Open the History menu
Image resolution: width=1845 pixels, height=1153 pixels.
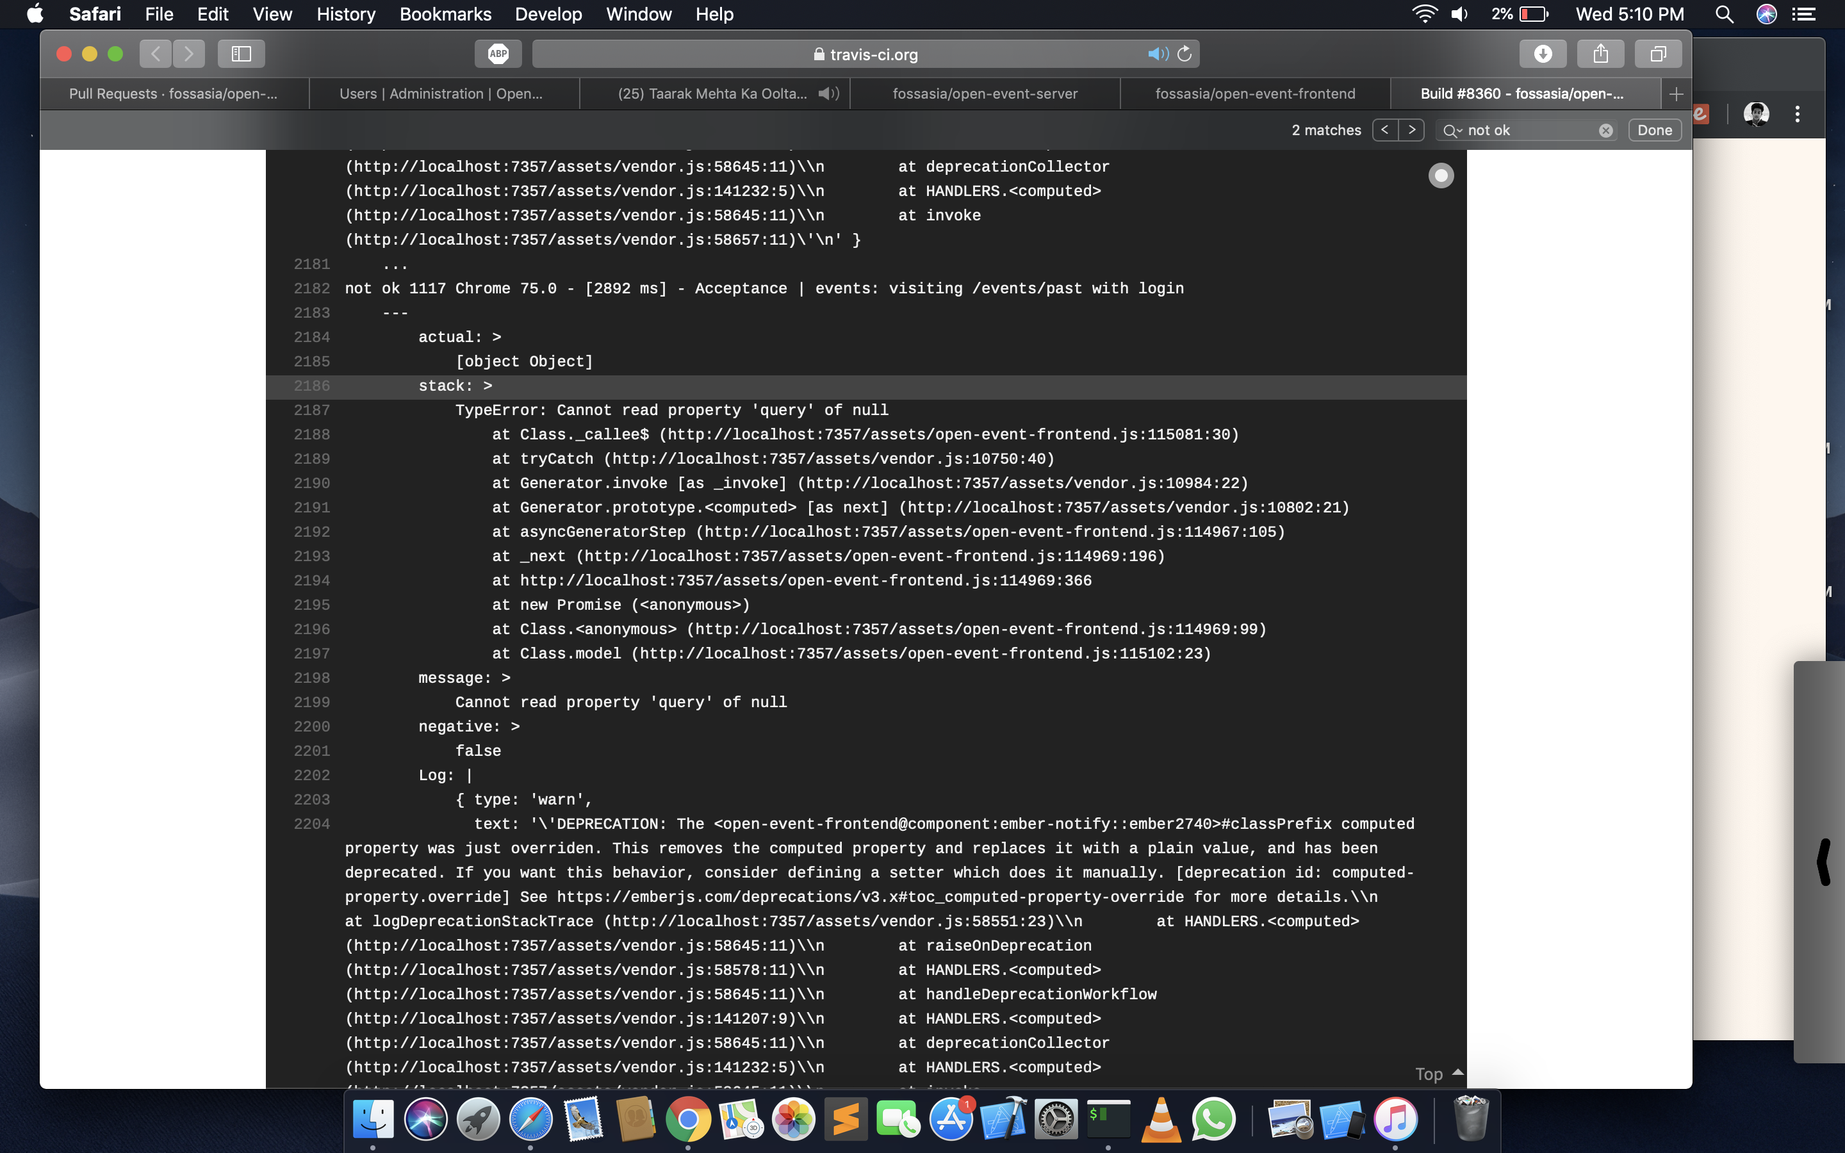coord(346,13)
